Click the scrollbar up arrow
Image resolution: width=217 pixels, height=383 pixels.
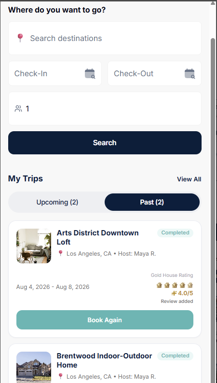click(x=213, y=3)
